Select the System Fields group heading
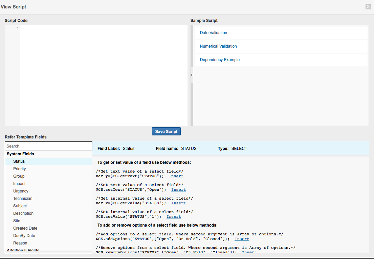This screenshot has width=374, height=259. [20, 154]
